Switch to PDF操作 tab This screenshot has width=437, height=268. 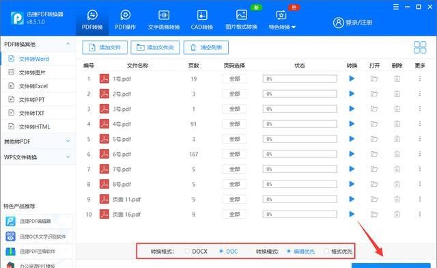coord(125,20)
